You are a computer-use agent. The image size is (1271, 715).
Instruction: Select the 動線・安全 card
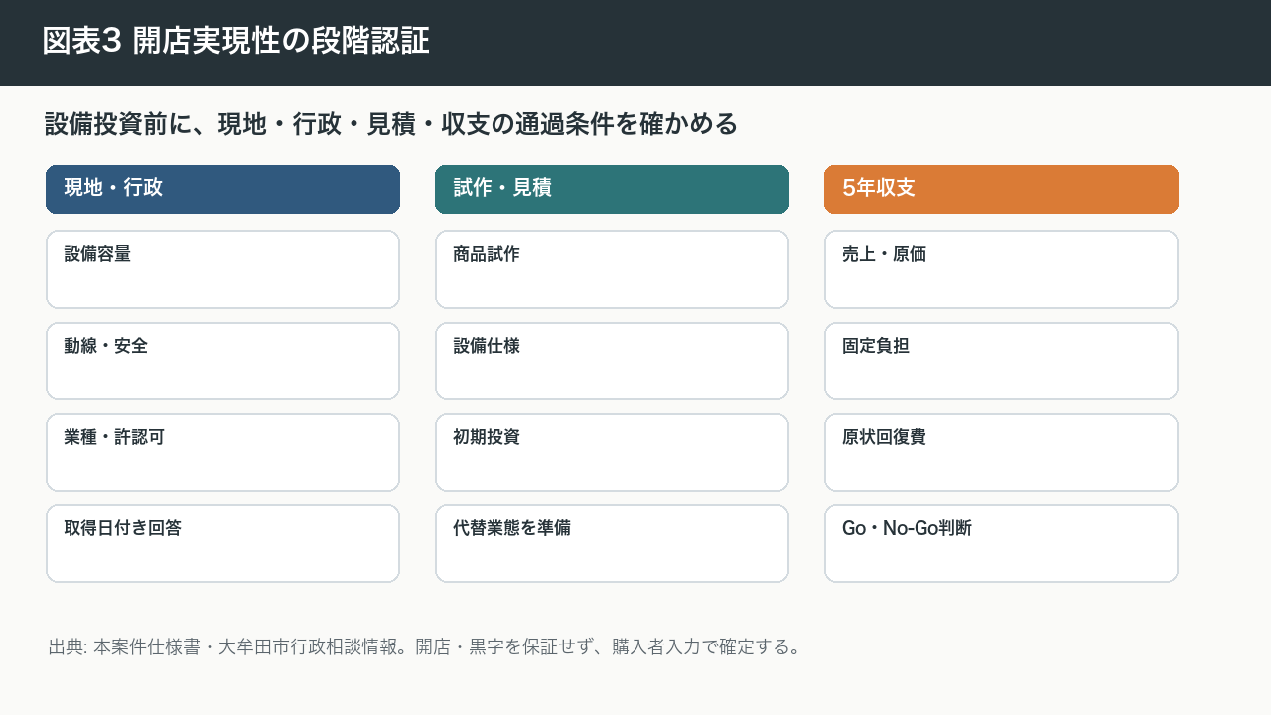pyautogui.click(x=222, y=361)
